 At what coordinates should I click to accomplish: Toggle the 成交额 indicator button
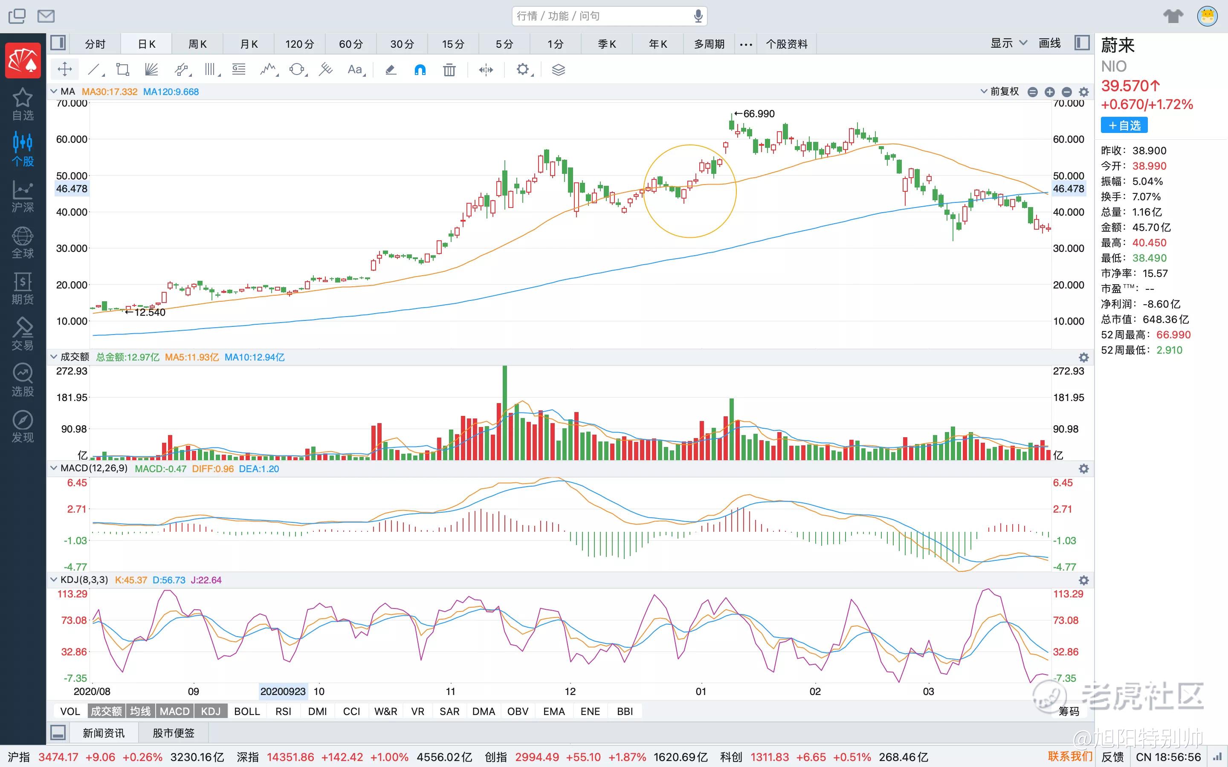(106, 711)
